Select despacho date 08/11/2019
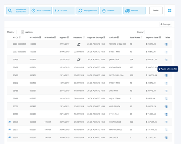This screenshot has width=181, height=144. click(x=79, y=83)
